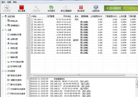Open 远程协助 monitor icon
Viewport: 138px width, 97px height.
[x=96, y=7]
